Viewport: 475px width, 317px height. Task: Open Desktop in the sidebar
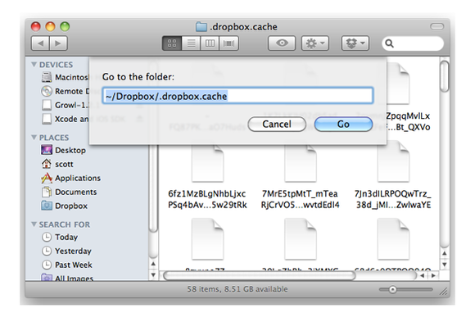[63, 151]
